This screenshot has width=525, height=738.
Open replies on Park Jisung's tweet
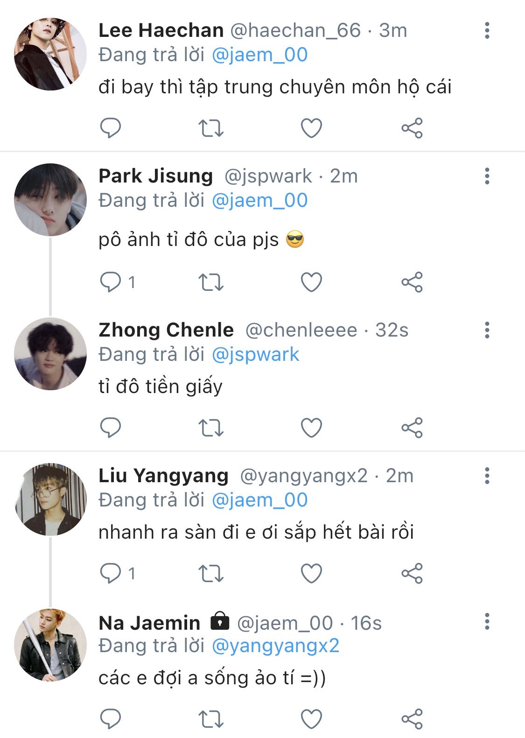(x=111, y=282)
